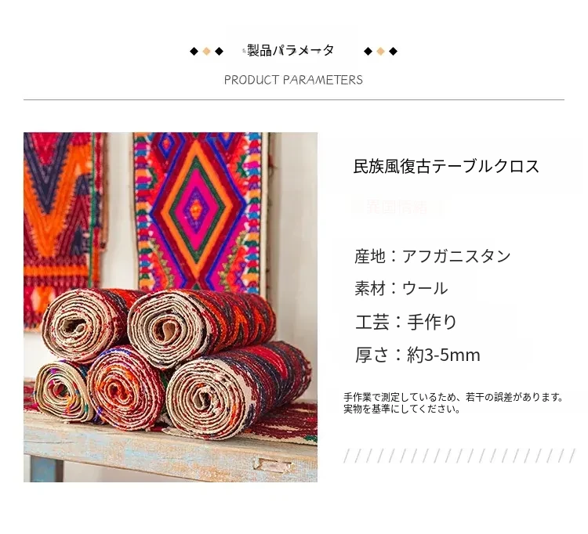Click the 工芸：手作り line
Viewport: 588px width, 534px height.
pos(406,322)
